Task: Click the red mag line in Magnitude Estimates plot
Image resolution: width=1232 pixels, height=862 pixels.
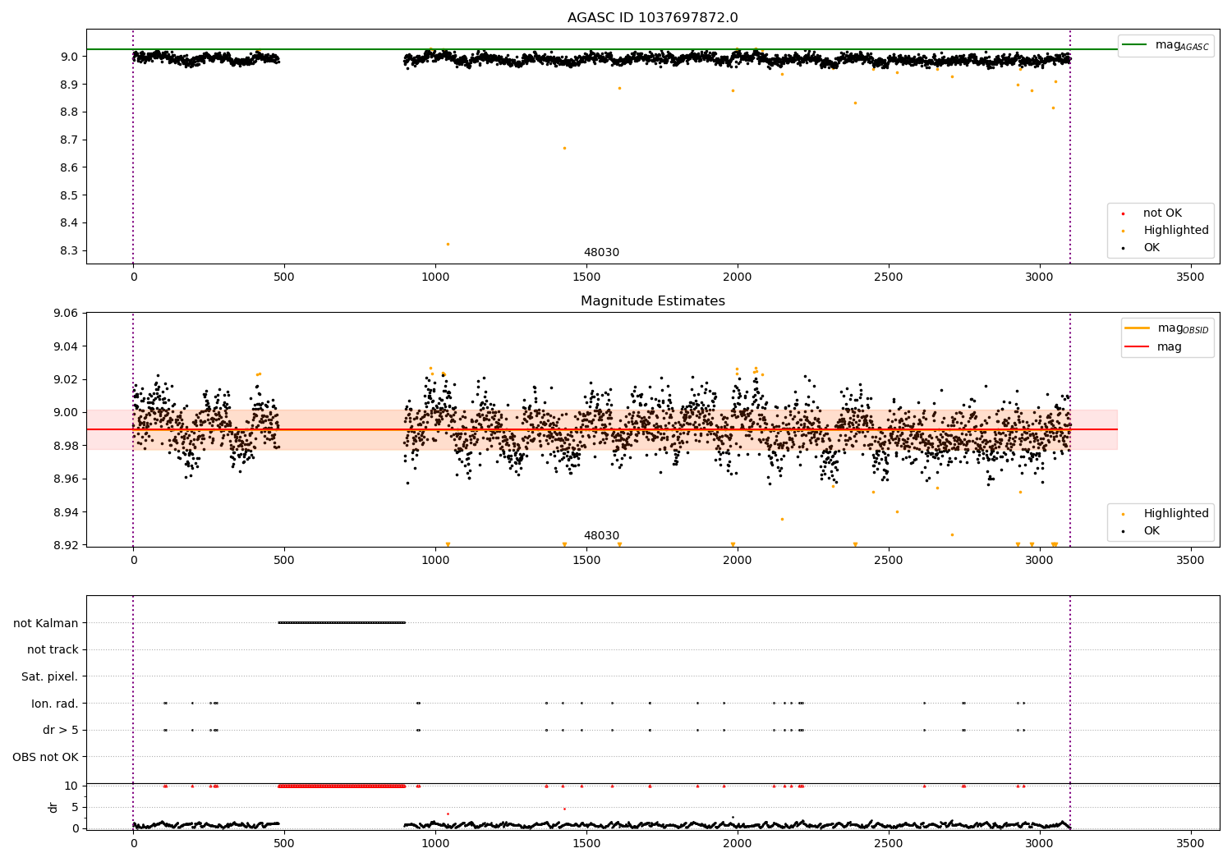Action: click(x=602, y=429)
